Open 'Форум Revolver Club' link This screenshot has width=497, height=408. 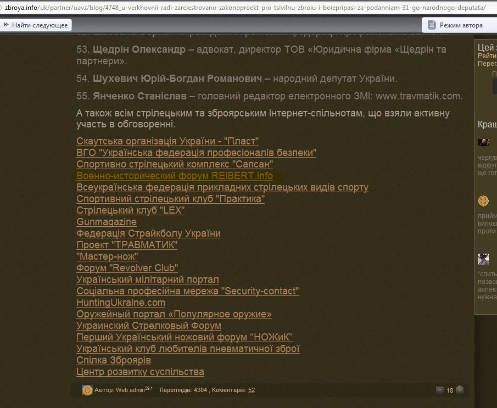pyautogui.click(x=127, y=268)
